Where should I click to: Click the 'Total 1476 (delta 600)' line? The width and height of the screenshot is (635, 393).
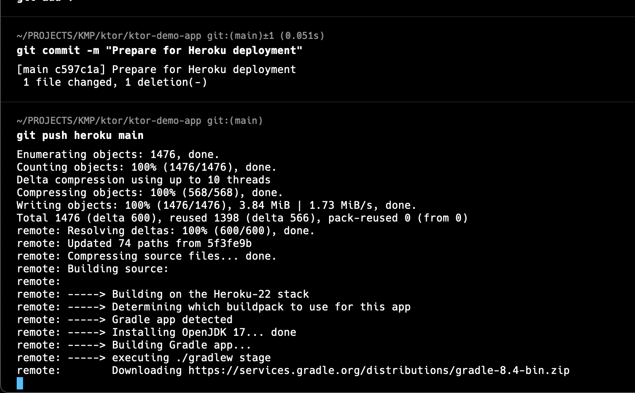(x=242, y=218)
